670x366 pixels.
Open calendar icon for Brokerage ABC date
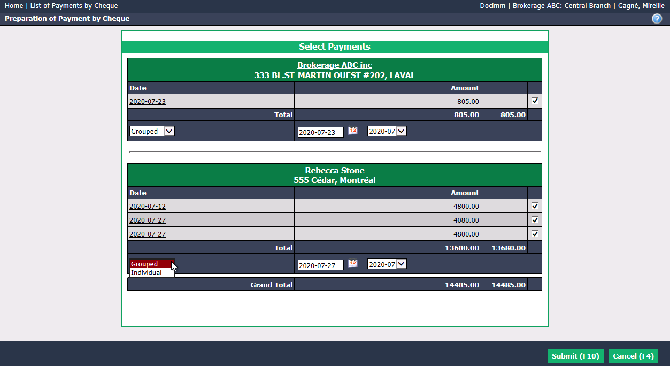353,130
